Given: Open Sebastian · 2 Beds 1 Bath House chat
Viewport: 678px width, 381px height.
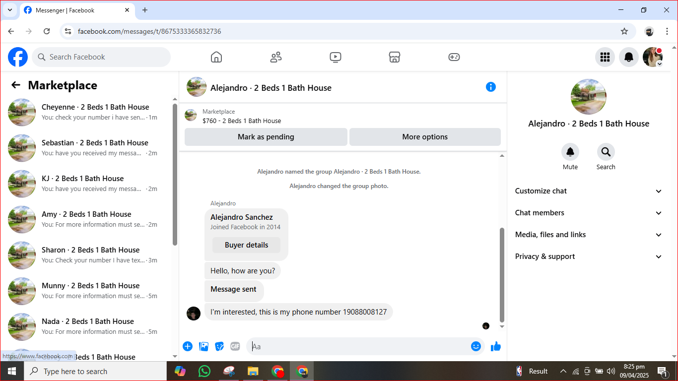Looking at the screenshot, I should [x=88, y=148].
